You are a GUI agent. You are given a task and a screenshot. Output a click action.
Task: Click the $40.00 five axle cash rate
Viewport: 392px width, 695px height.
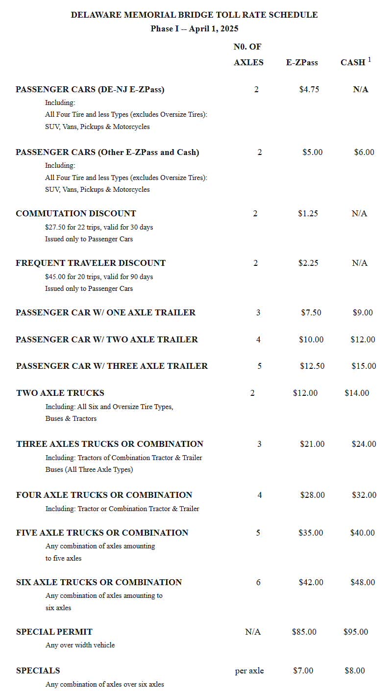click(363, 533)
